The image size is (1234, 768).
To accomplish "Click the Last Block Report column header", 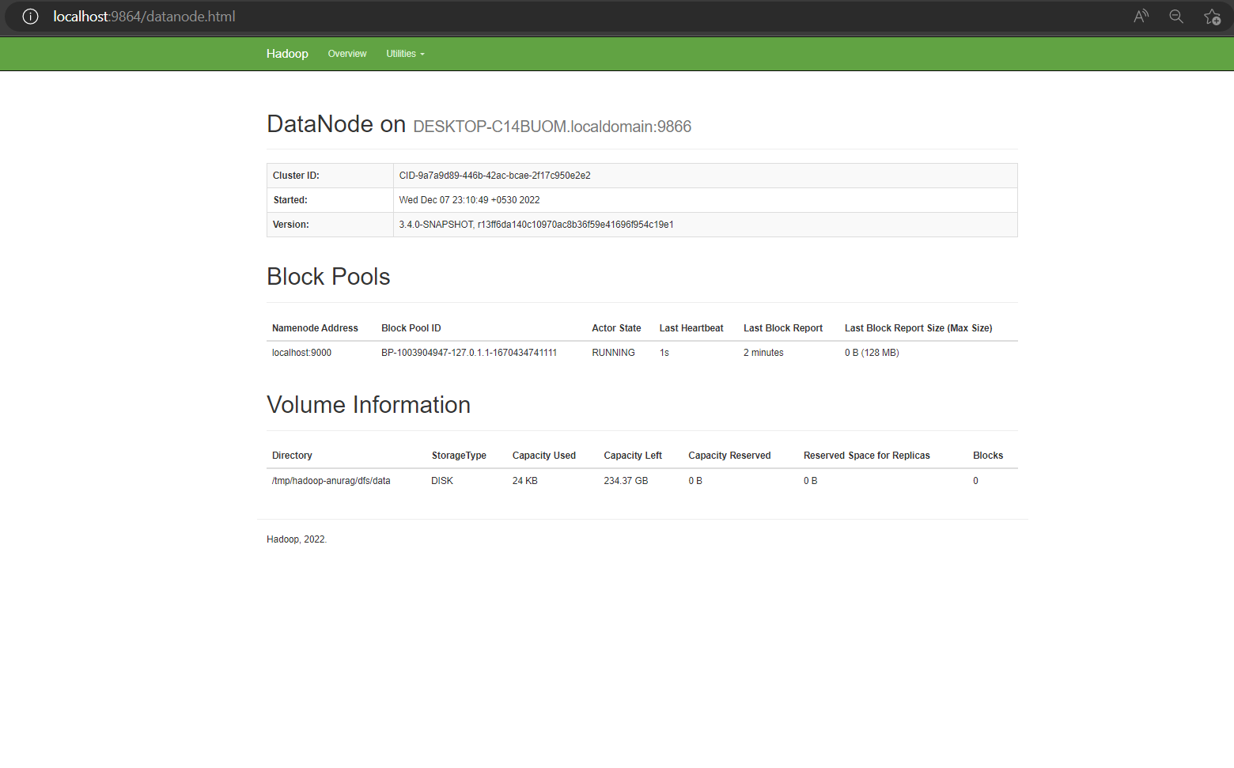I will tap(783, 328).
